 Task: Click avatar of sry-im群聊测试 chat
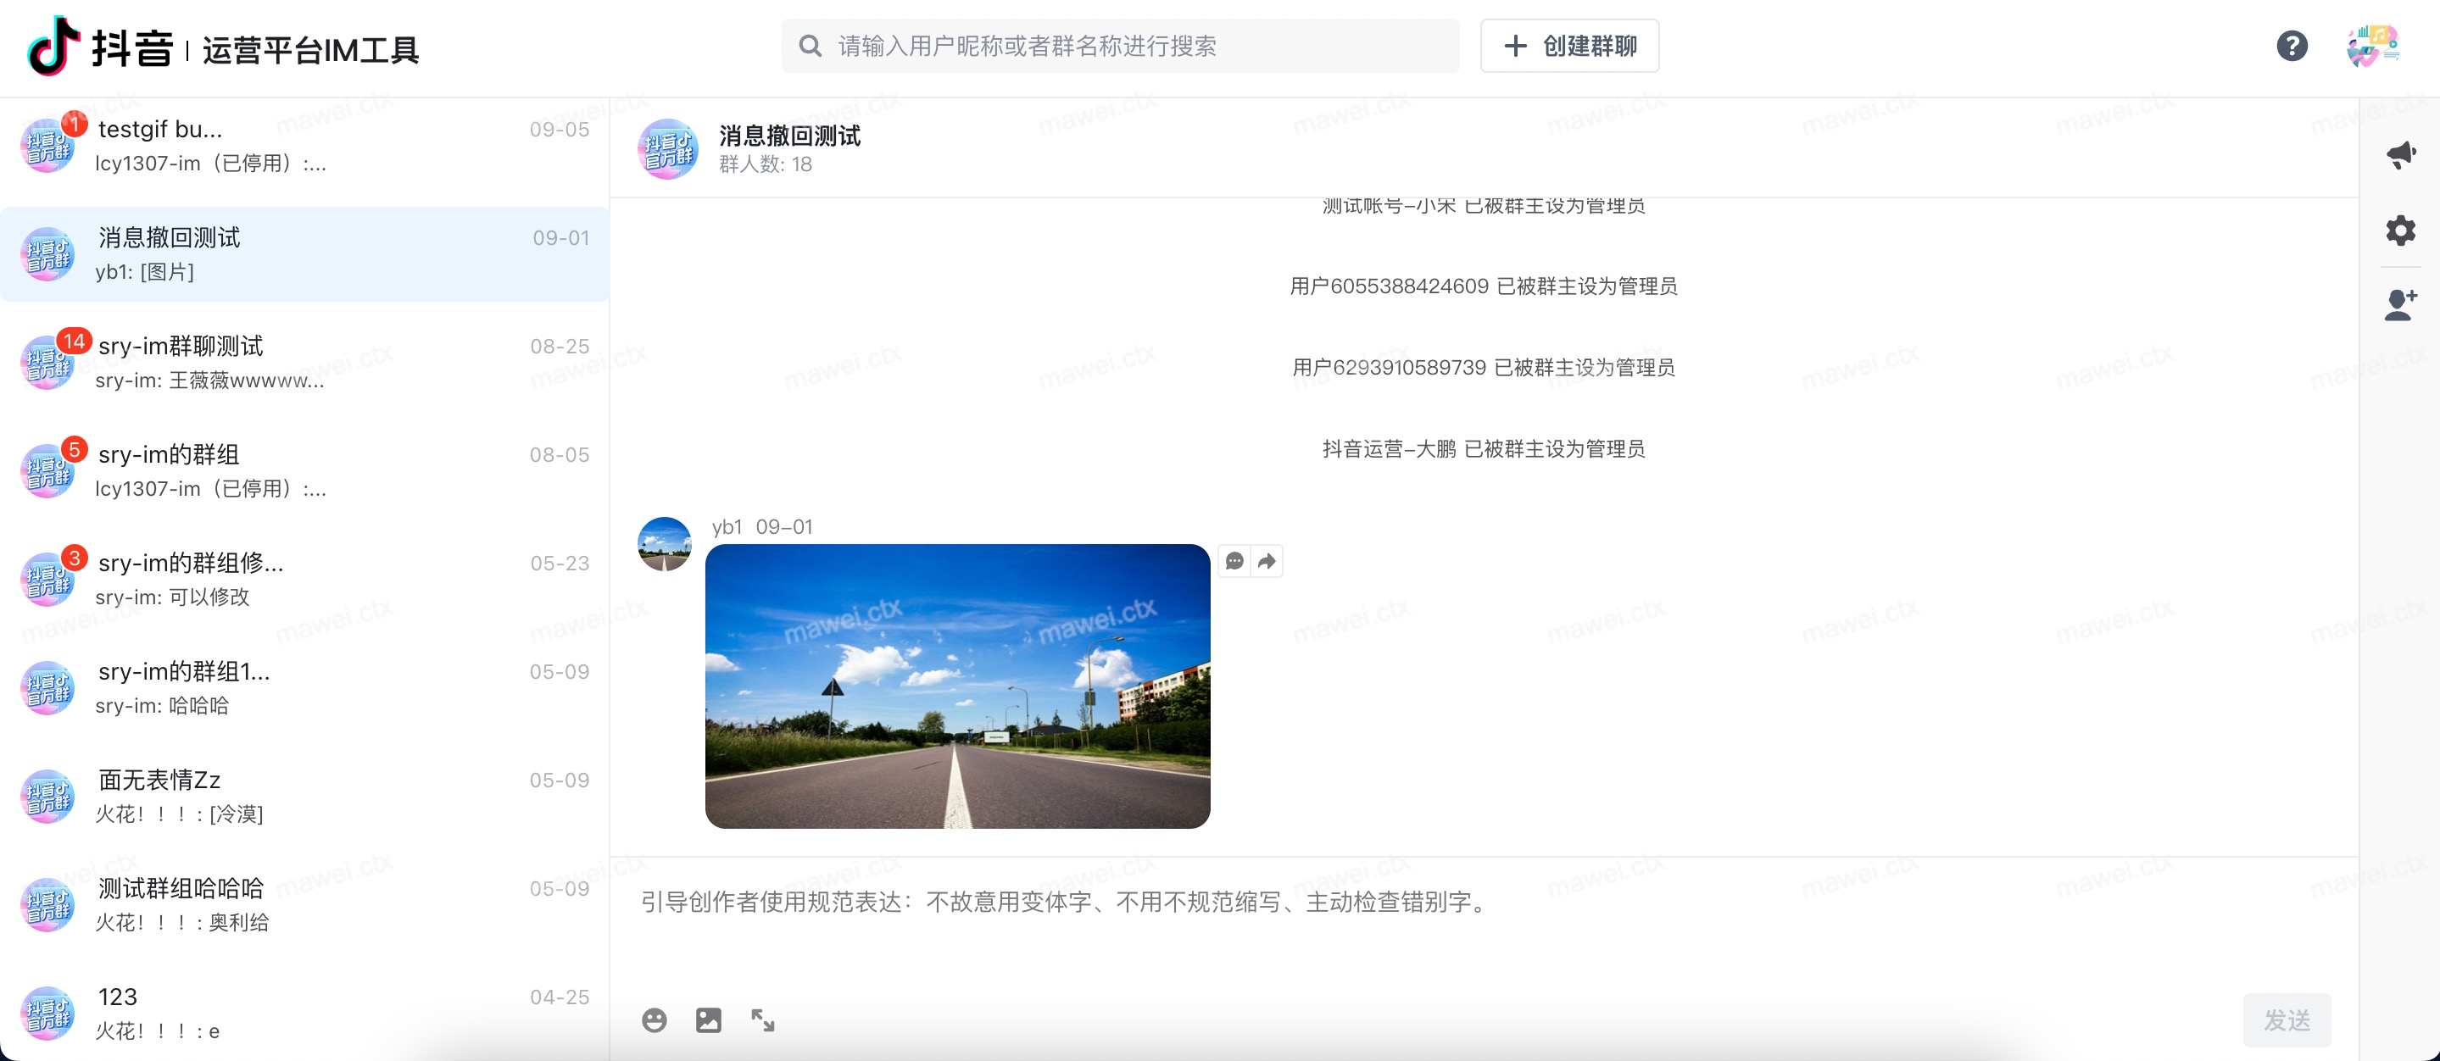(47, 363)
